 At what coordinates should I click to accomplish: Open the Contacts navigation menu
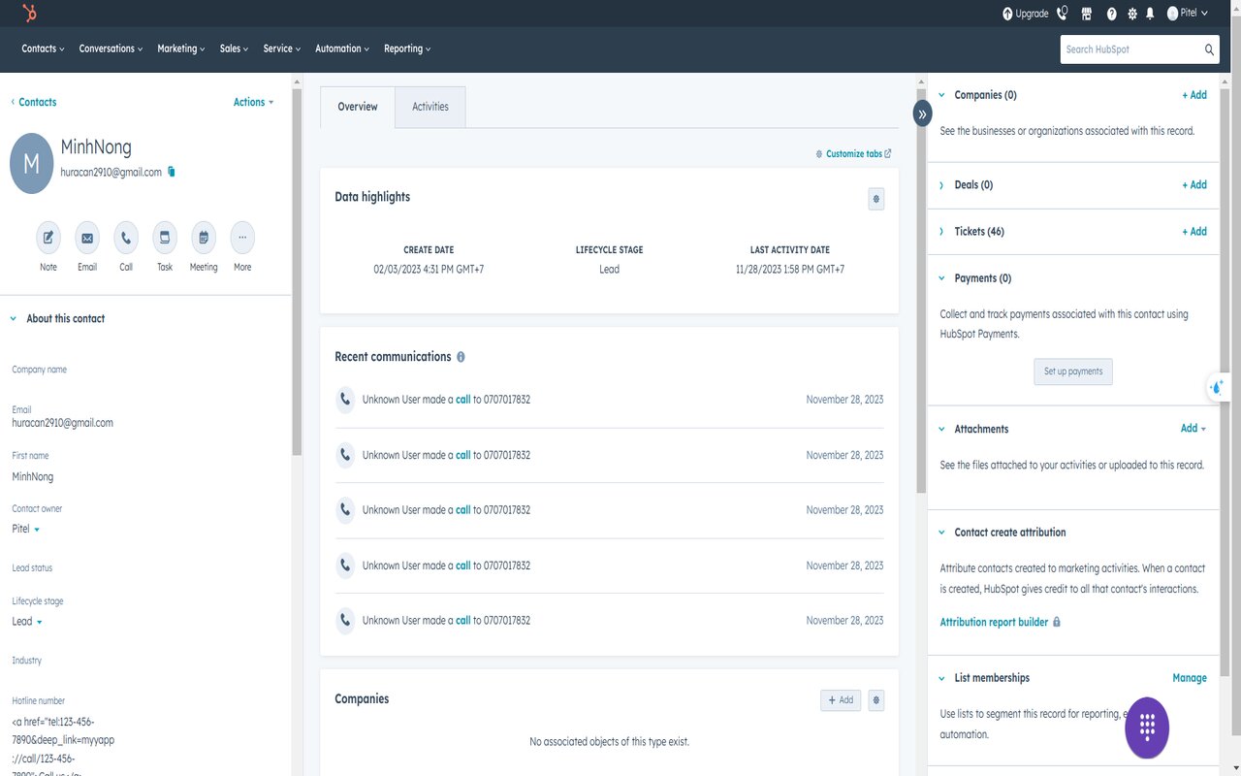tap(43, 48)
